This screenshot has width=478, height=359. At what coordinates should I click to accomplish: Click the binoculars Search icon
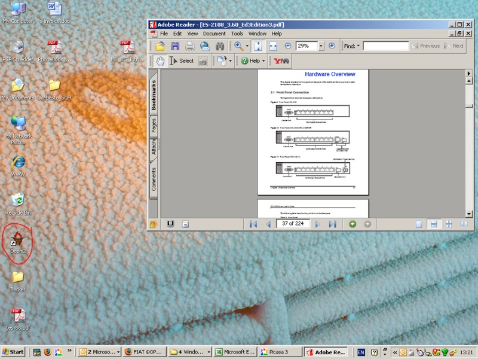[x=219, y=46]
